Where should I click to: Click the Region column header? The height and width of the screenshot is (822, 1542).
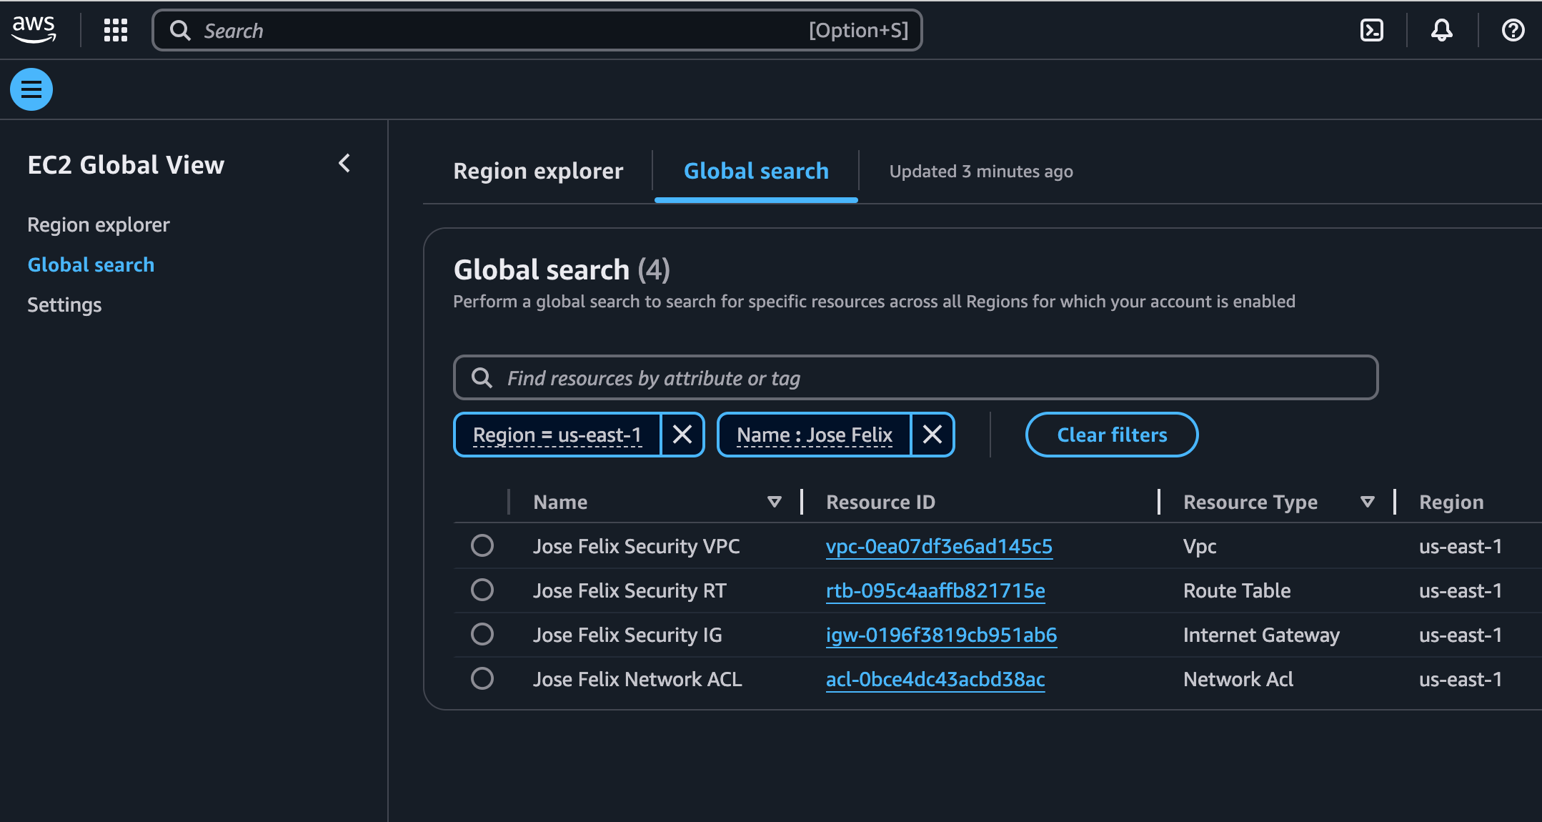click(1451, 502)
